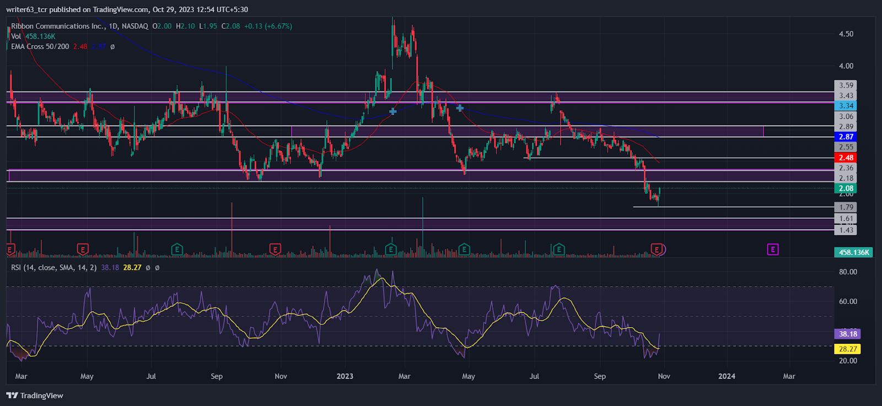Click the 3.06 price level label
The image size is (882, 406).
coord(846,116)
